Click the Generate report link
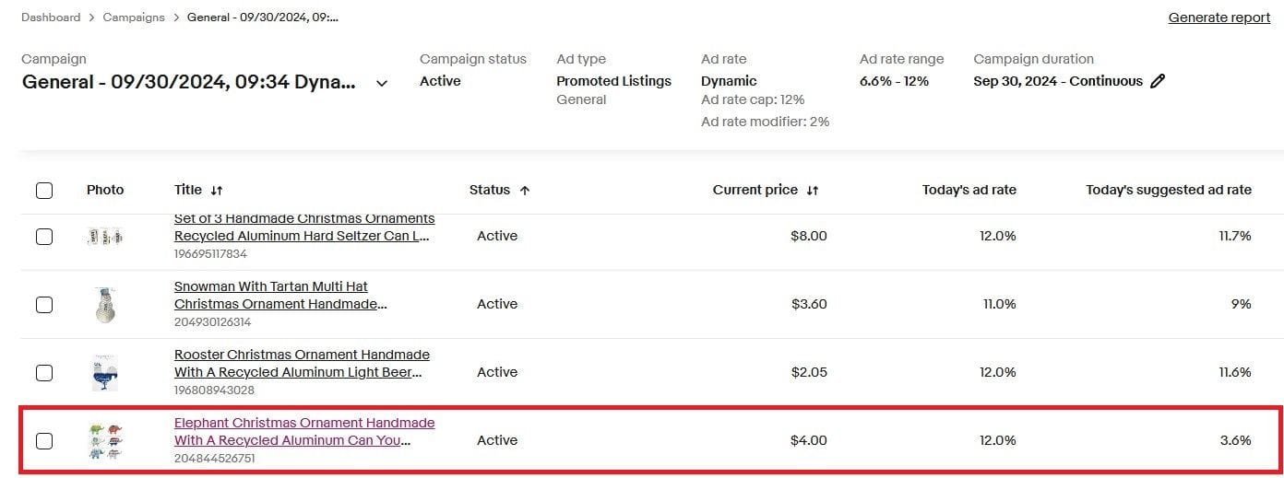 click(x=1219, y=17)
